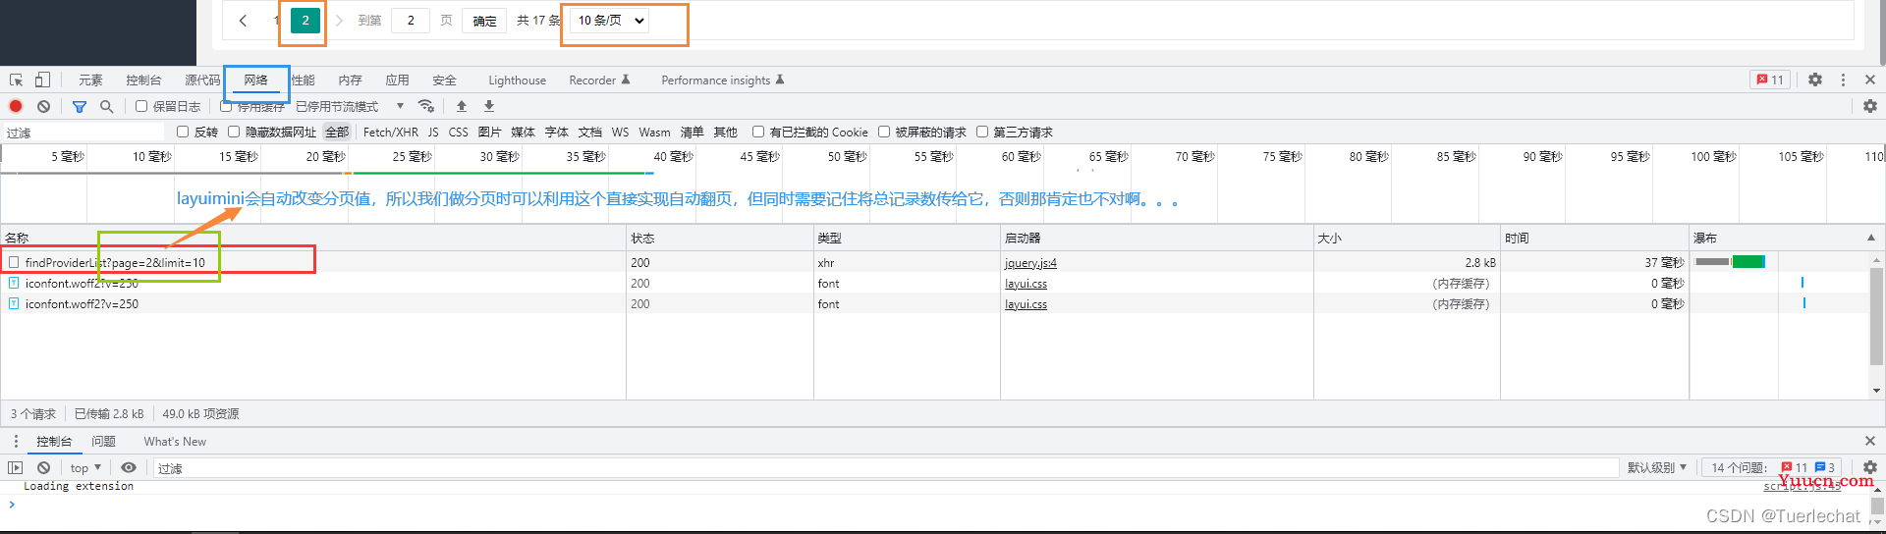This screenshot has width=1886, height=534.
Task: Filter requests by 图片 type
Action: (489, 132)
